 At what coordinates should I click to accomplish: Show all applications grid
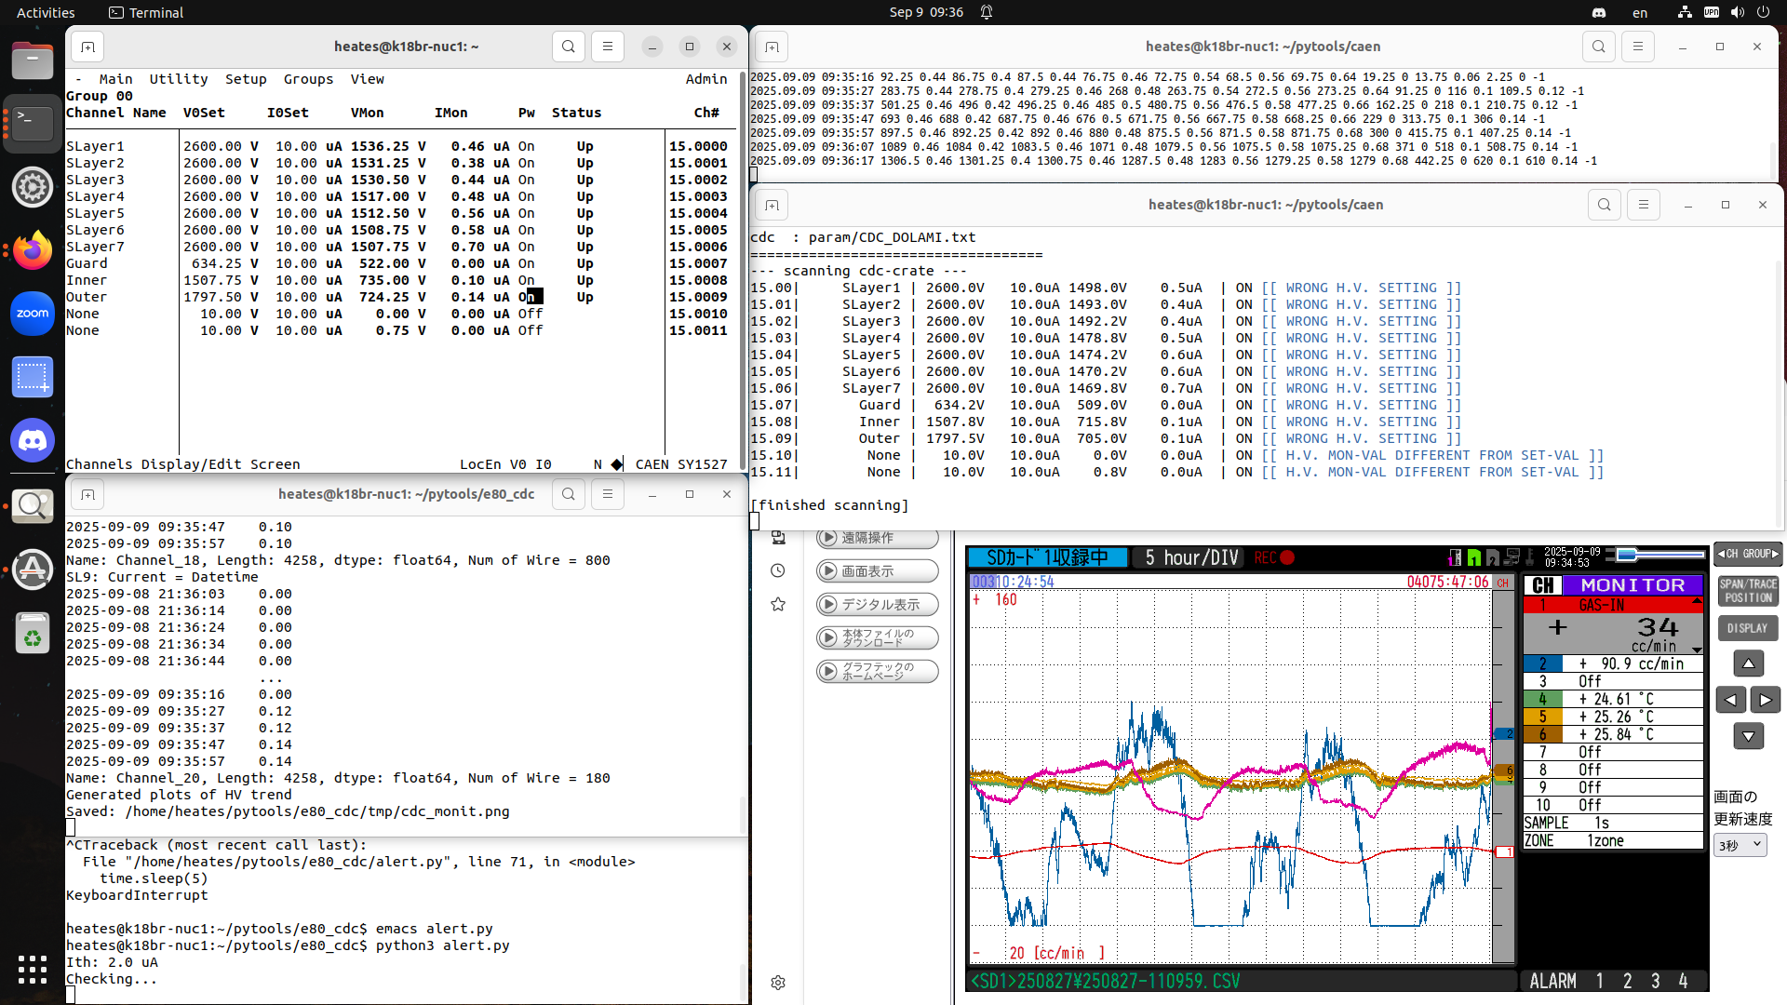[33, 969]
